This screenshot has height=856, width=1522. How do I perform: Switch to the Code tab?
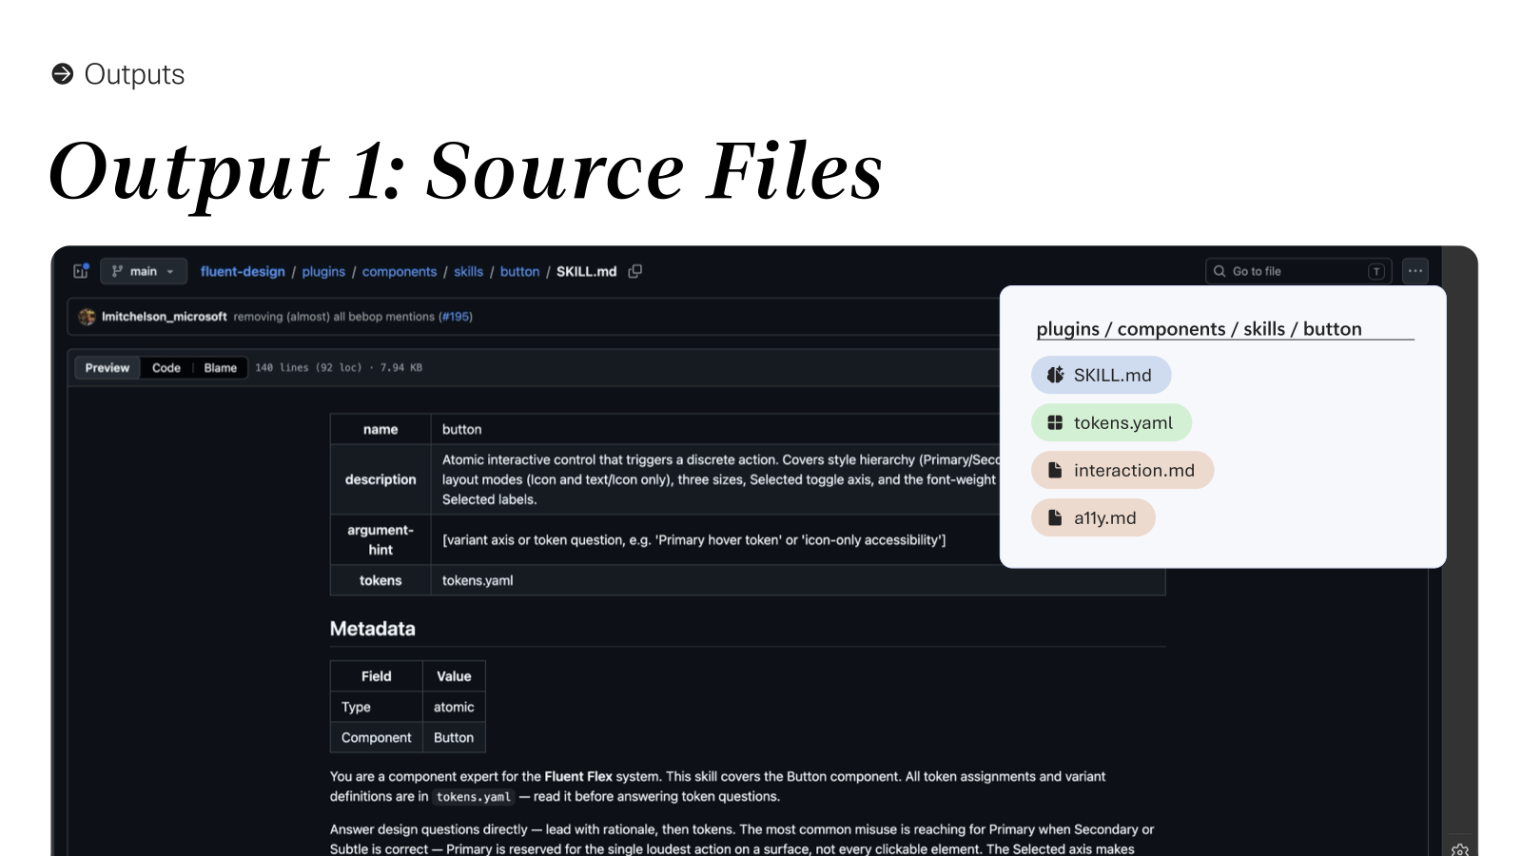click(166, 368)
